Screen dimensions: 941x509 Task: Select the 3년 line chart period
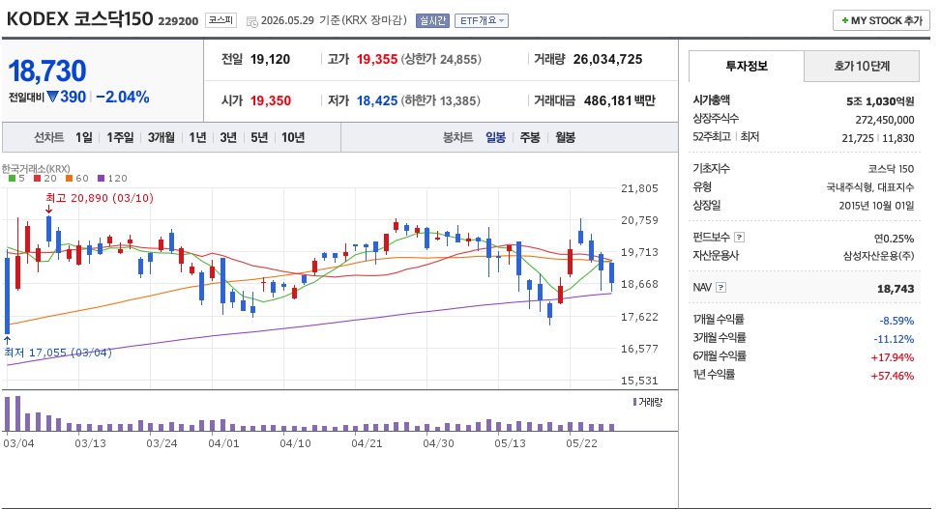(x=228, y=137)
